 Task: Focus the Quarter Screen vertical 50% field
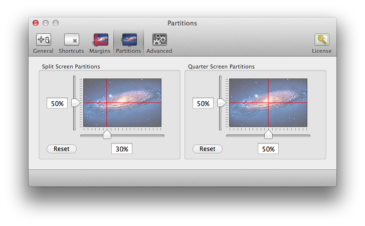pos(203,103)
